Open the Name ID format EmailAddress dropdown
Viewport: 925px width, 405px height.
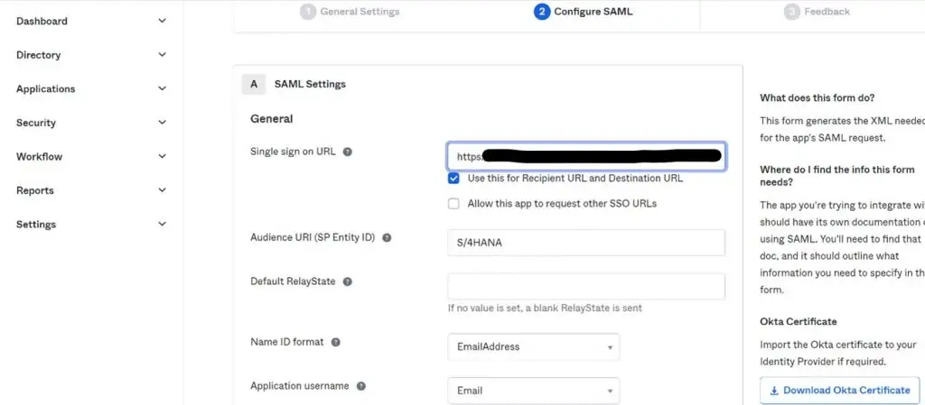point(533,346)
